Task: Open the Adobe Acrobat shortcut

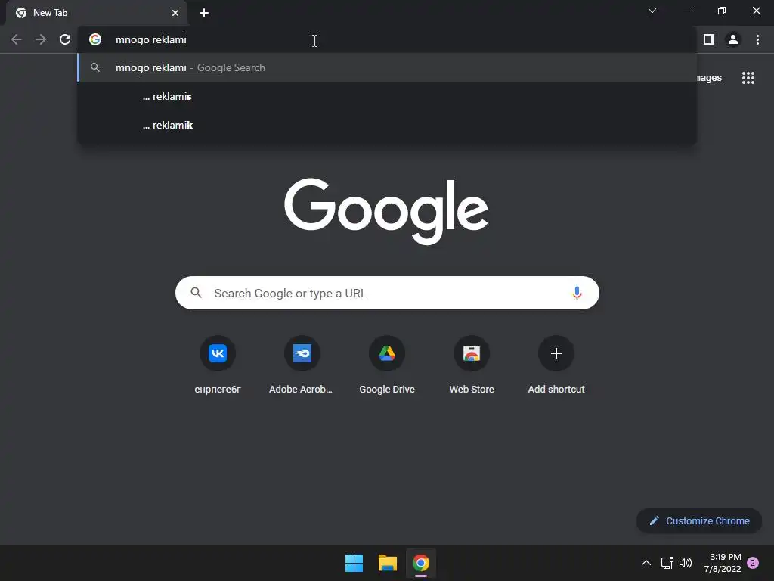Action: click(302, 365)
